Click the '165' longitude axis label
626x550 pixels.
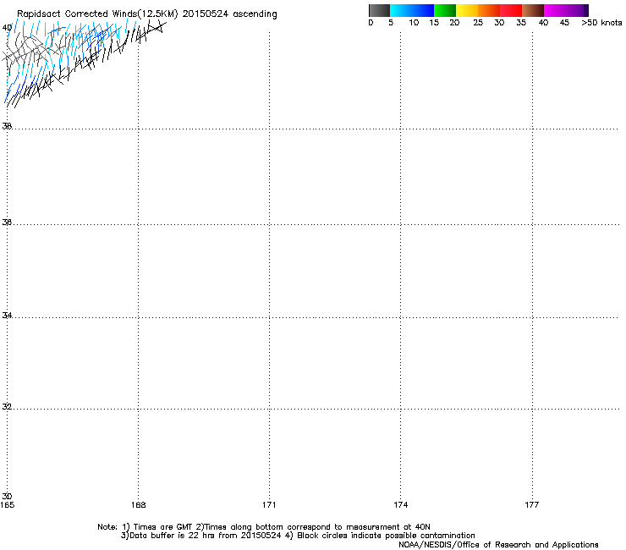click(x=7, y=505)
